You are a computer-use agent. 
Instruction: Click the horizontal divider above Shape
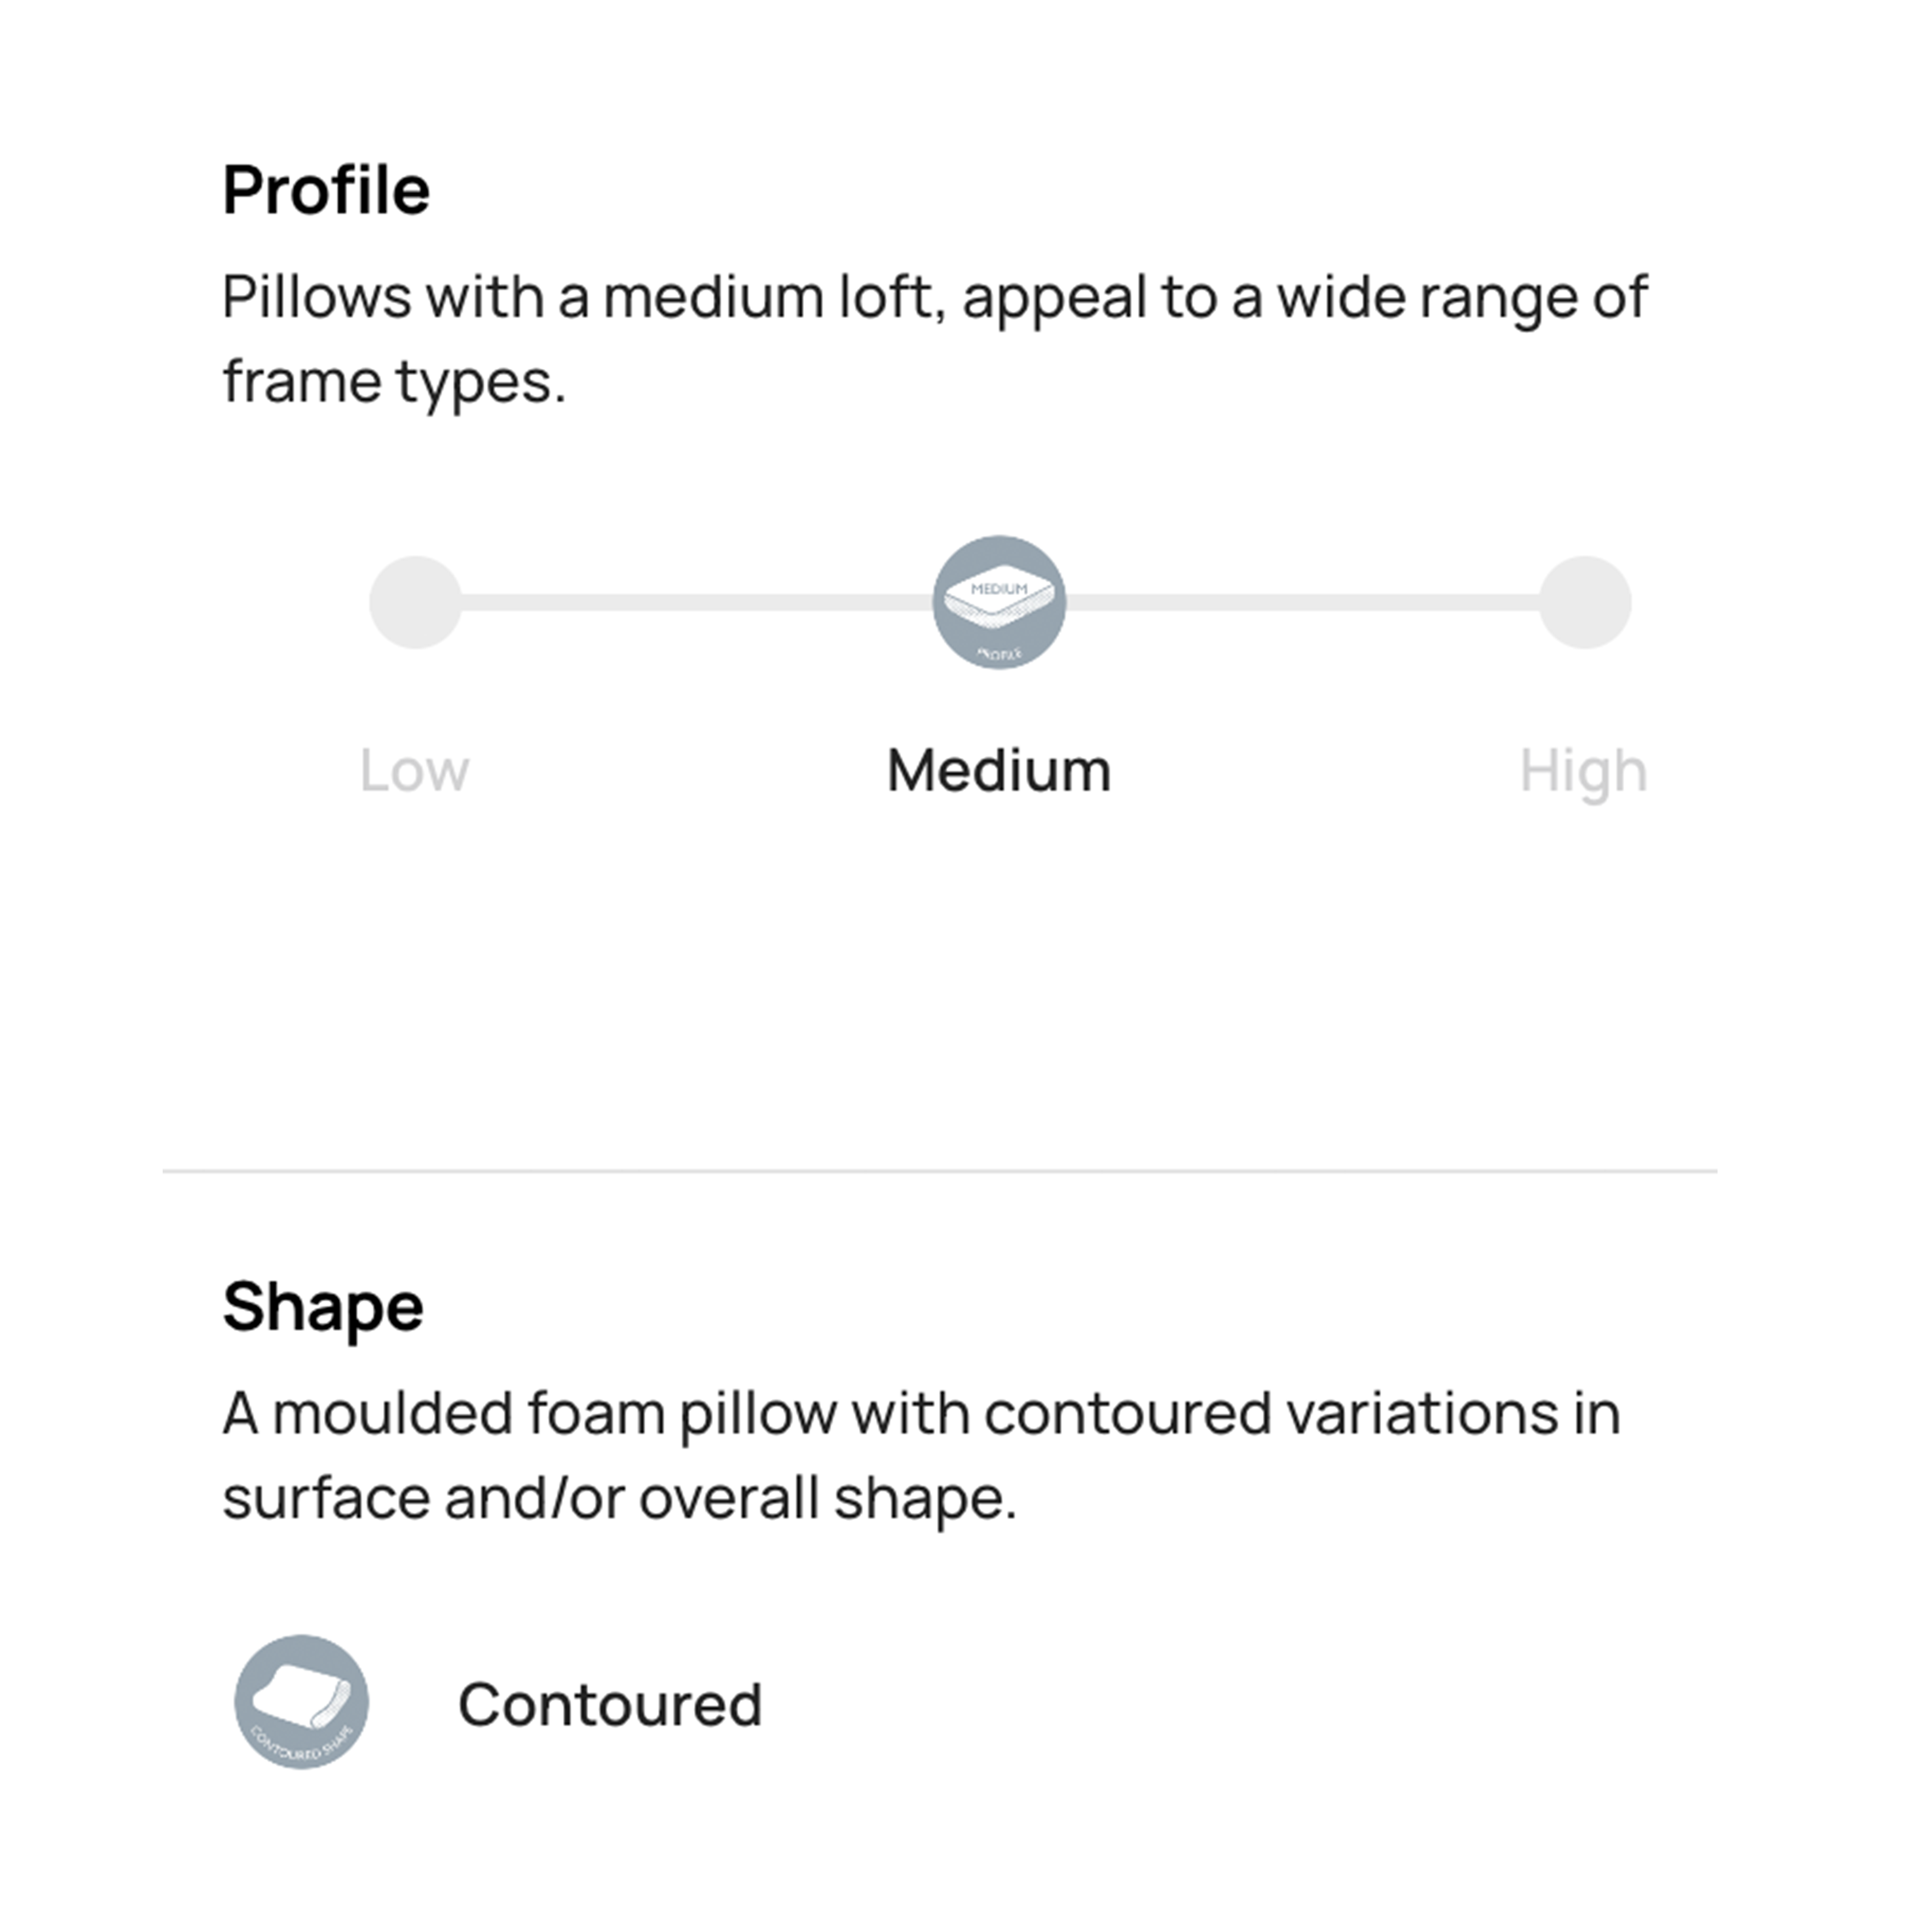pos(940,1170)
